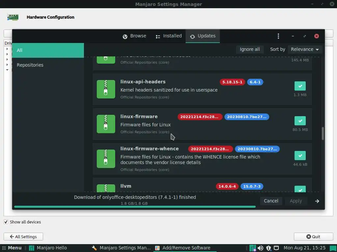Click the linux-firmware package name
Image resolution: width=337 pixels, height=252 pixels.
pos(139,116)
